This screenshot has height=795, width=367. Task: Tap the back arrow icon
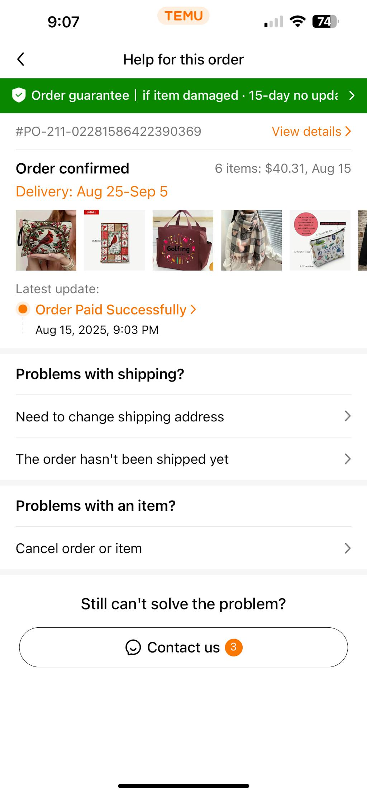(21, 59)
